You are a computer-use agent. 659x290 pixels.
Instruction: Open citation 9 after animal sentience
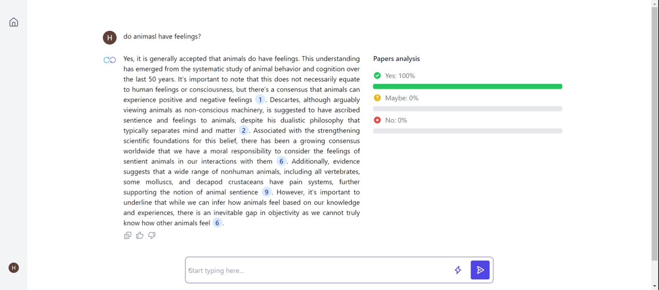[266, 192]
